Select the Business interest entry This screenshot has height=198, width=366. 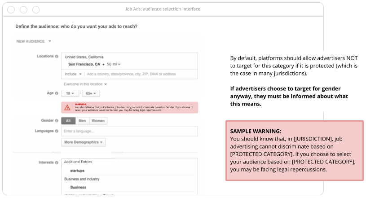78,187
